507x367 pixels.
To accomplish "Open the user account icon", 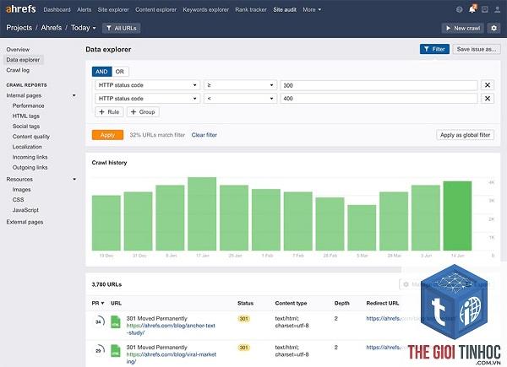I will point(498,9).
